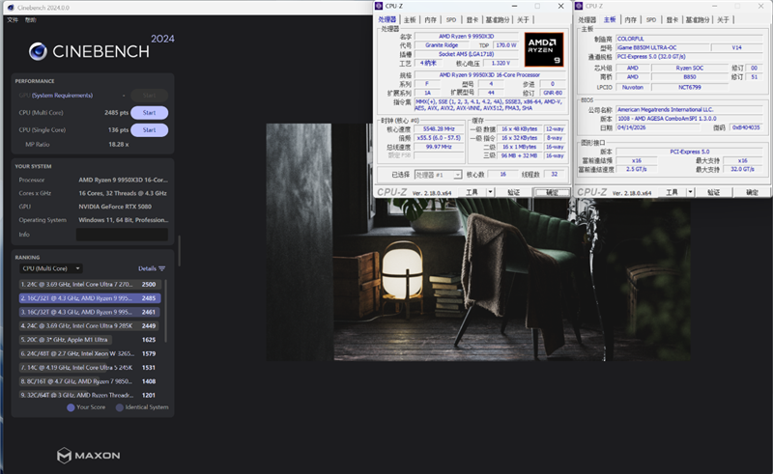Switch to 处理器 tab in CPU-Z processor window
Image resolution: width=773 pixels, height=474 pixels.
click(387, 19)
